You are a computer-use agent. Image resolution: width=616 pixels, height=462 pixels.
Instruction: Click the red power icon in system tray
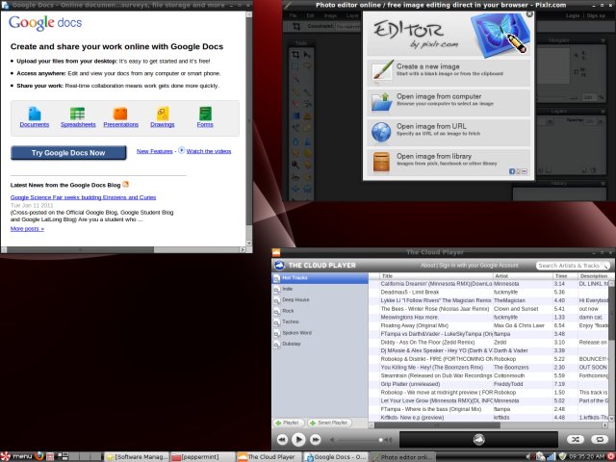tap(612, 457)
